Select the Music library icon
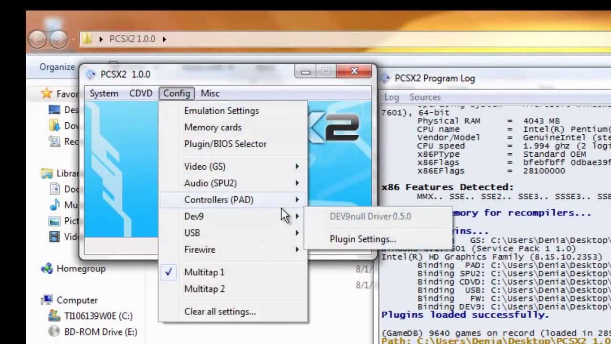The width and height of the screenshot is (611, 344). point(55,205)
